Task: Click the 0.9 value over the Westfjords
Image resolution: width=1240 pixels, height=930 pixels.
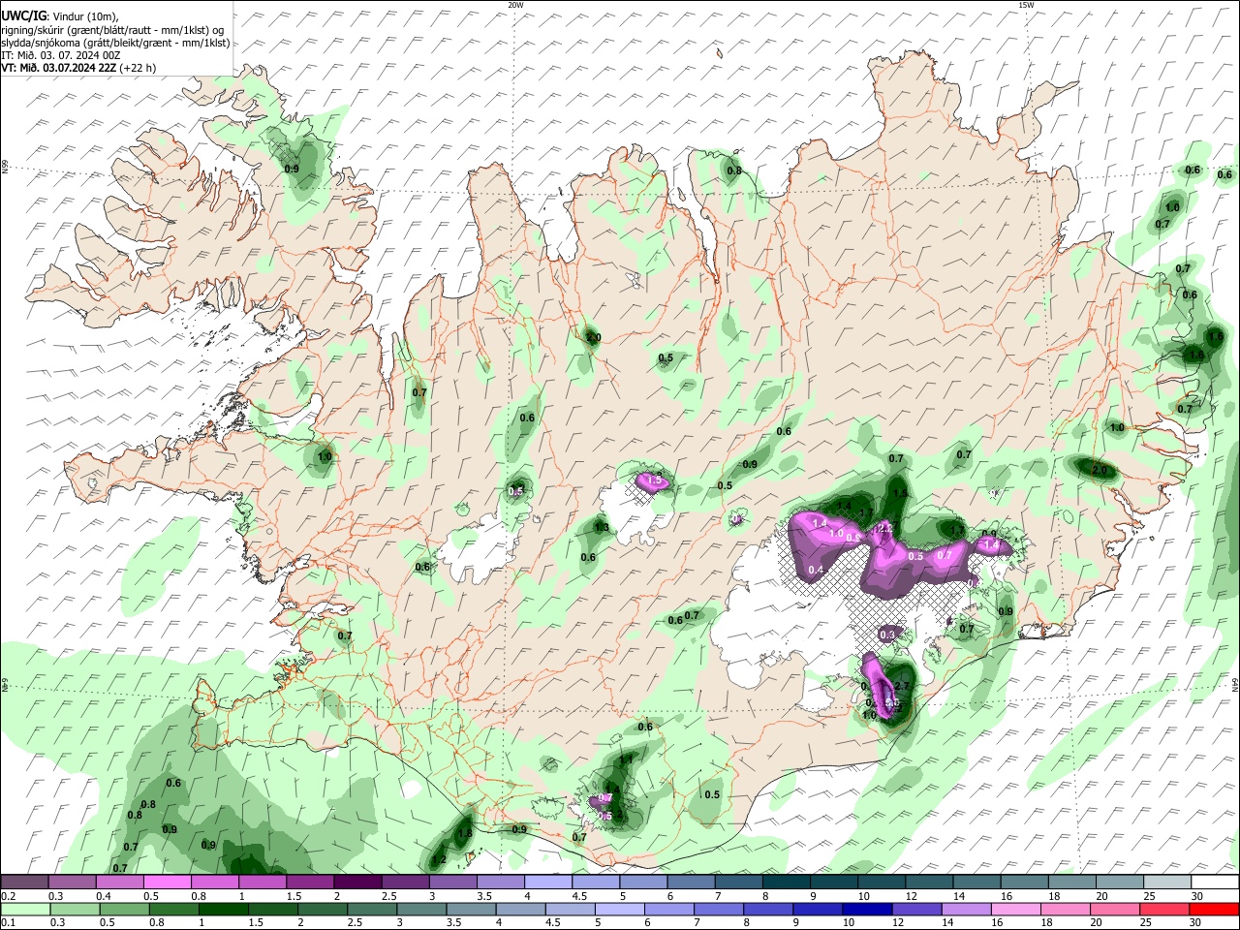Action: [x=292, y=169]
